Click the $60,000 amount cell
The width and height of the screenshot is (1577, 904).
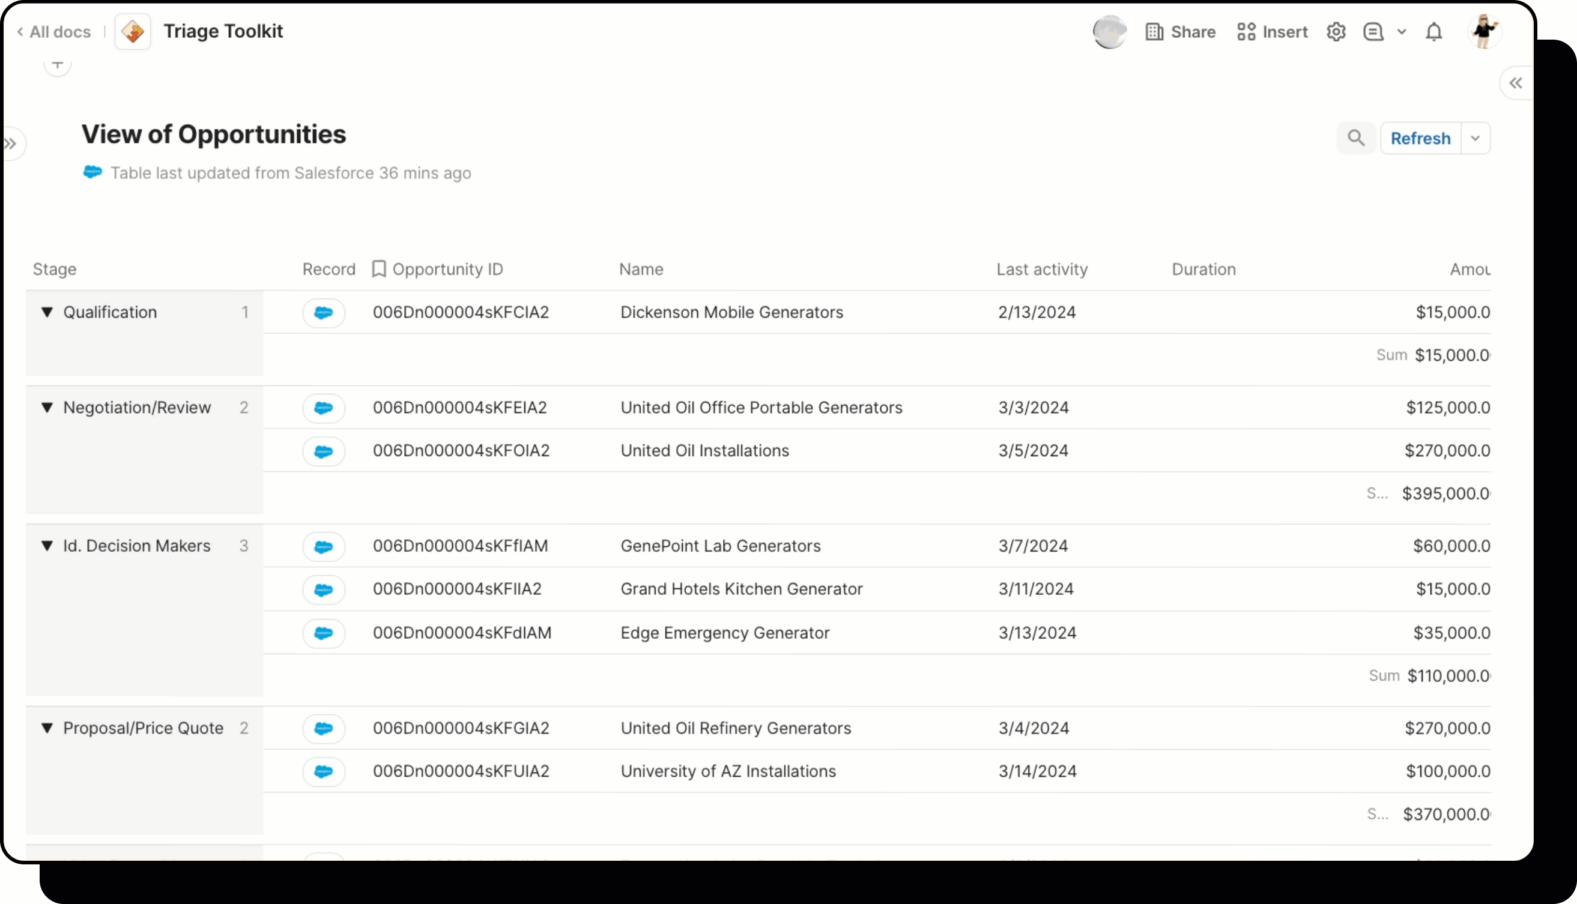coord(1451,546)
